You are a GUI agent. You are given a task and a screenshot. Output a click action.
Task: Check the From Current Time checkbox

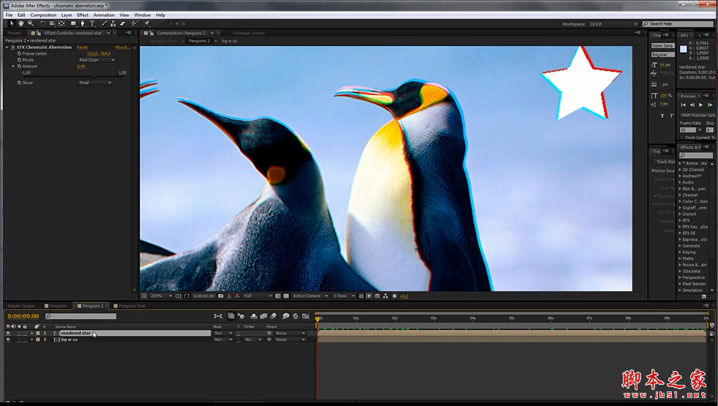click(682, 137)
